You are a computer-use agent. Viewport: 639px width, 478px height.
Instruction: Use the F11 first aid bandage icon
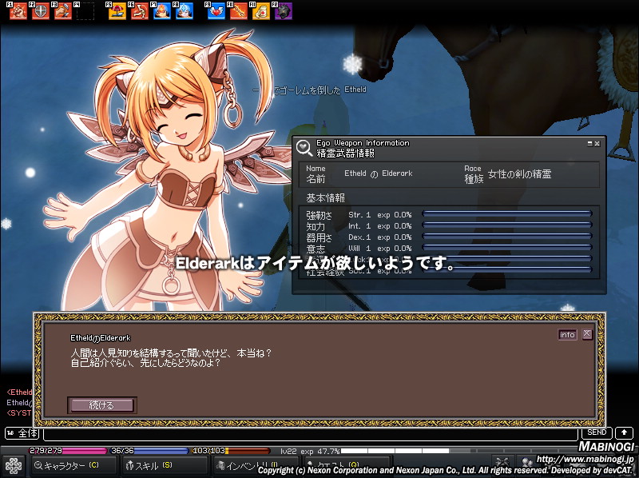coord(261,11)
